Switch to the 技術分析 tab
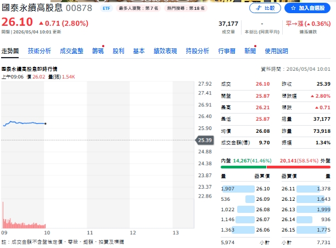This screenshot has width=336, height=248. click(39, 51)
